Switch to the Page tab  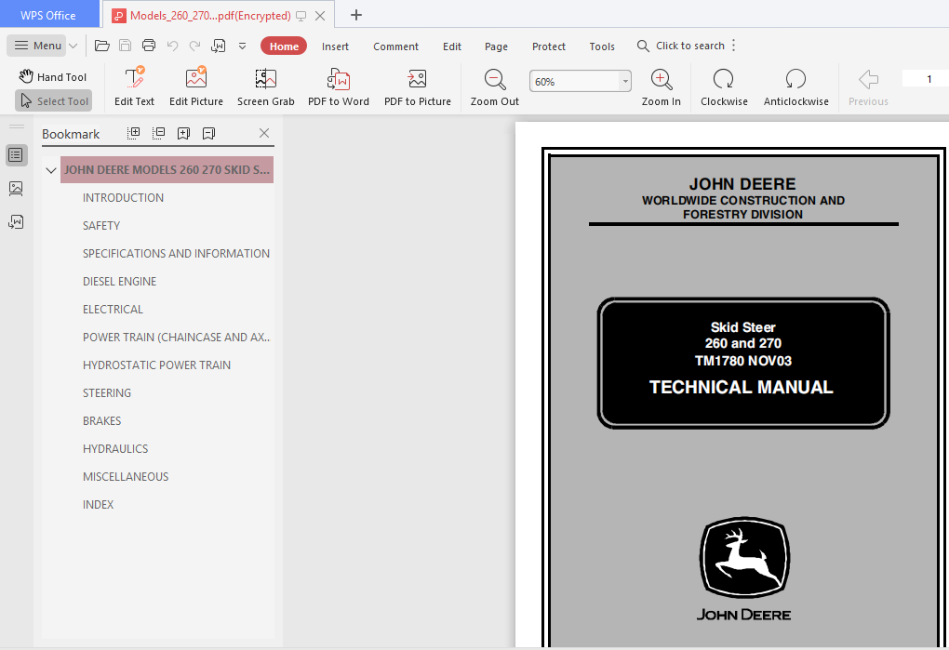[x=496, y=46]
